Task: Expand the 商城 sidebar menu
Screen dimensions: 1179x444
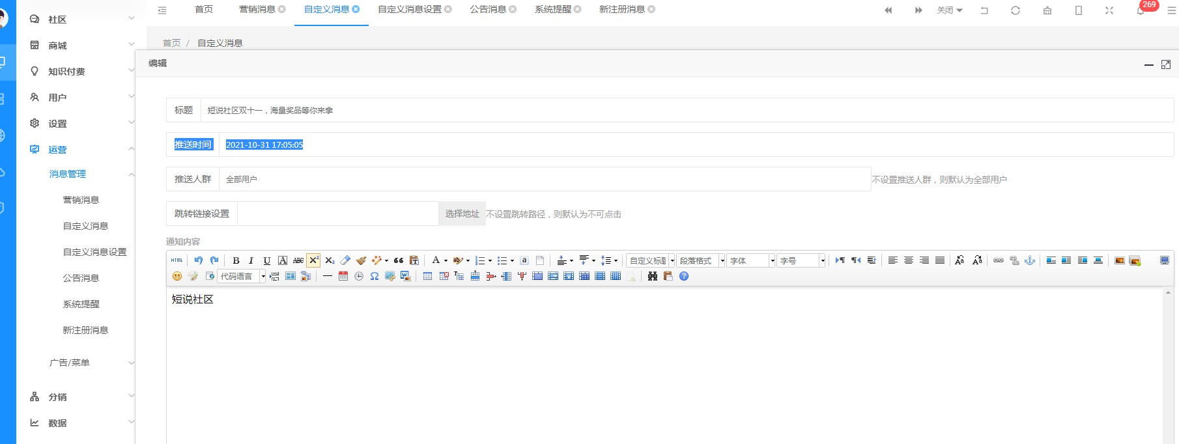Action: pos(82,46)
